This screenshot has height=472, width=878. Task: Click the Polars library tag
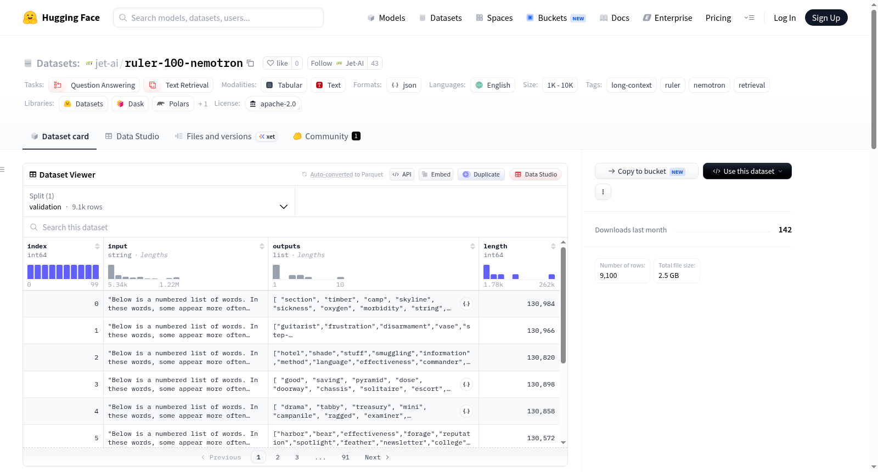[173, 104]
